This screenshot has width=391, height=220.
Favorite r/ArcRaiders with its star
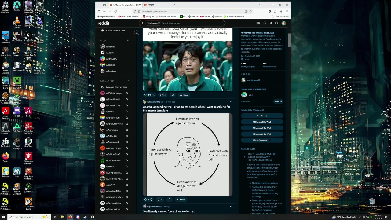(127, 130)
